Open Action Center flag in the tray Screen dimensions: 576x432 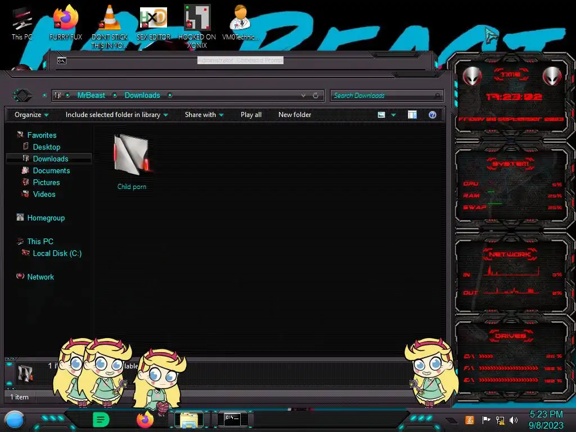486,420
